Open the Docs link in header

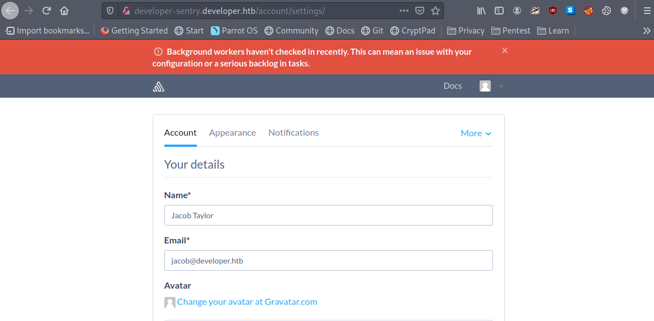tap(453, 86)
